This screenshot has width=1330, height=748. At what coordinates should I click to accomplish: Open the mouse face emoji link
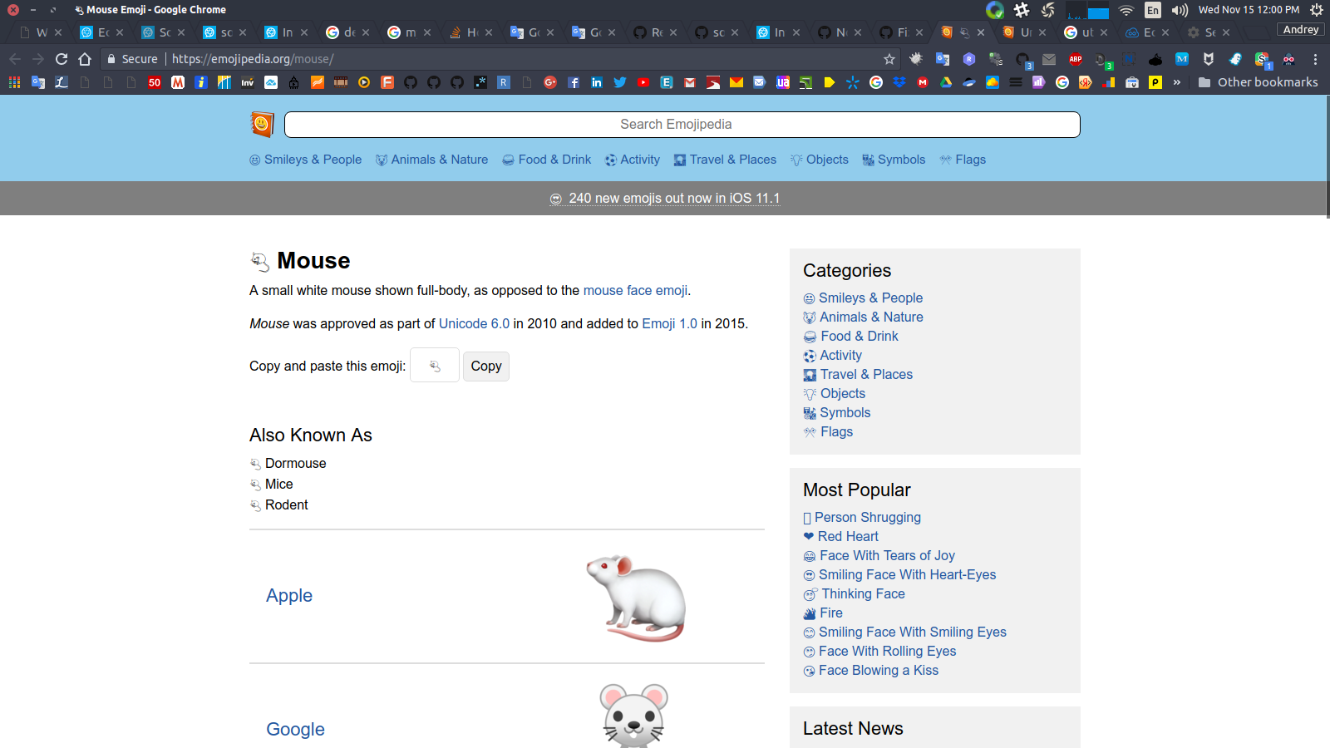[634, 290]
